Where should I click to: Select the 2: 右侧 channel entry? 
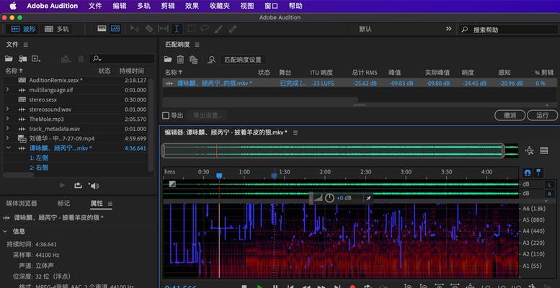(39, 167)
